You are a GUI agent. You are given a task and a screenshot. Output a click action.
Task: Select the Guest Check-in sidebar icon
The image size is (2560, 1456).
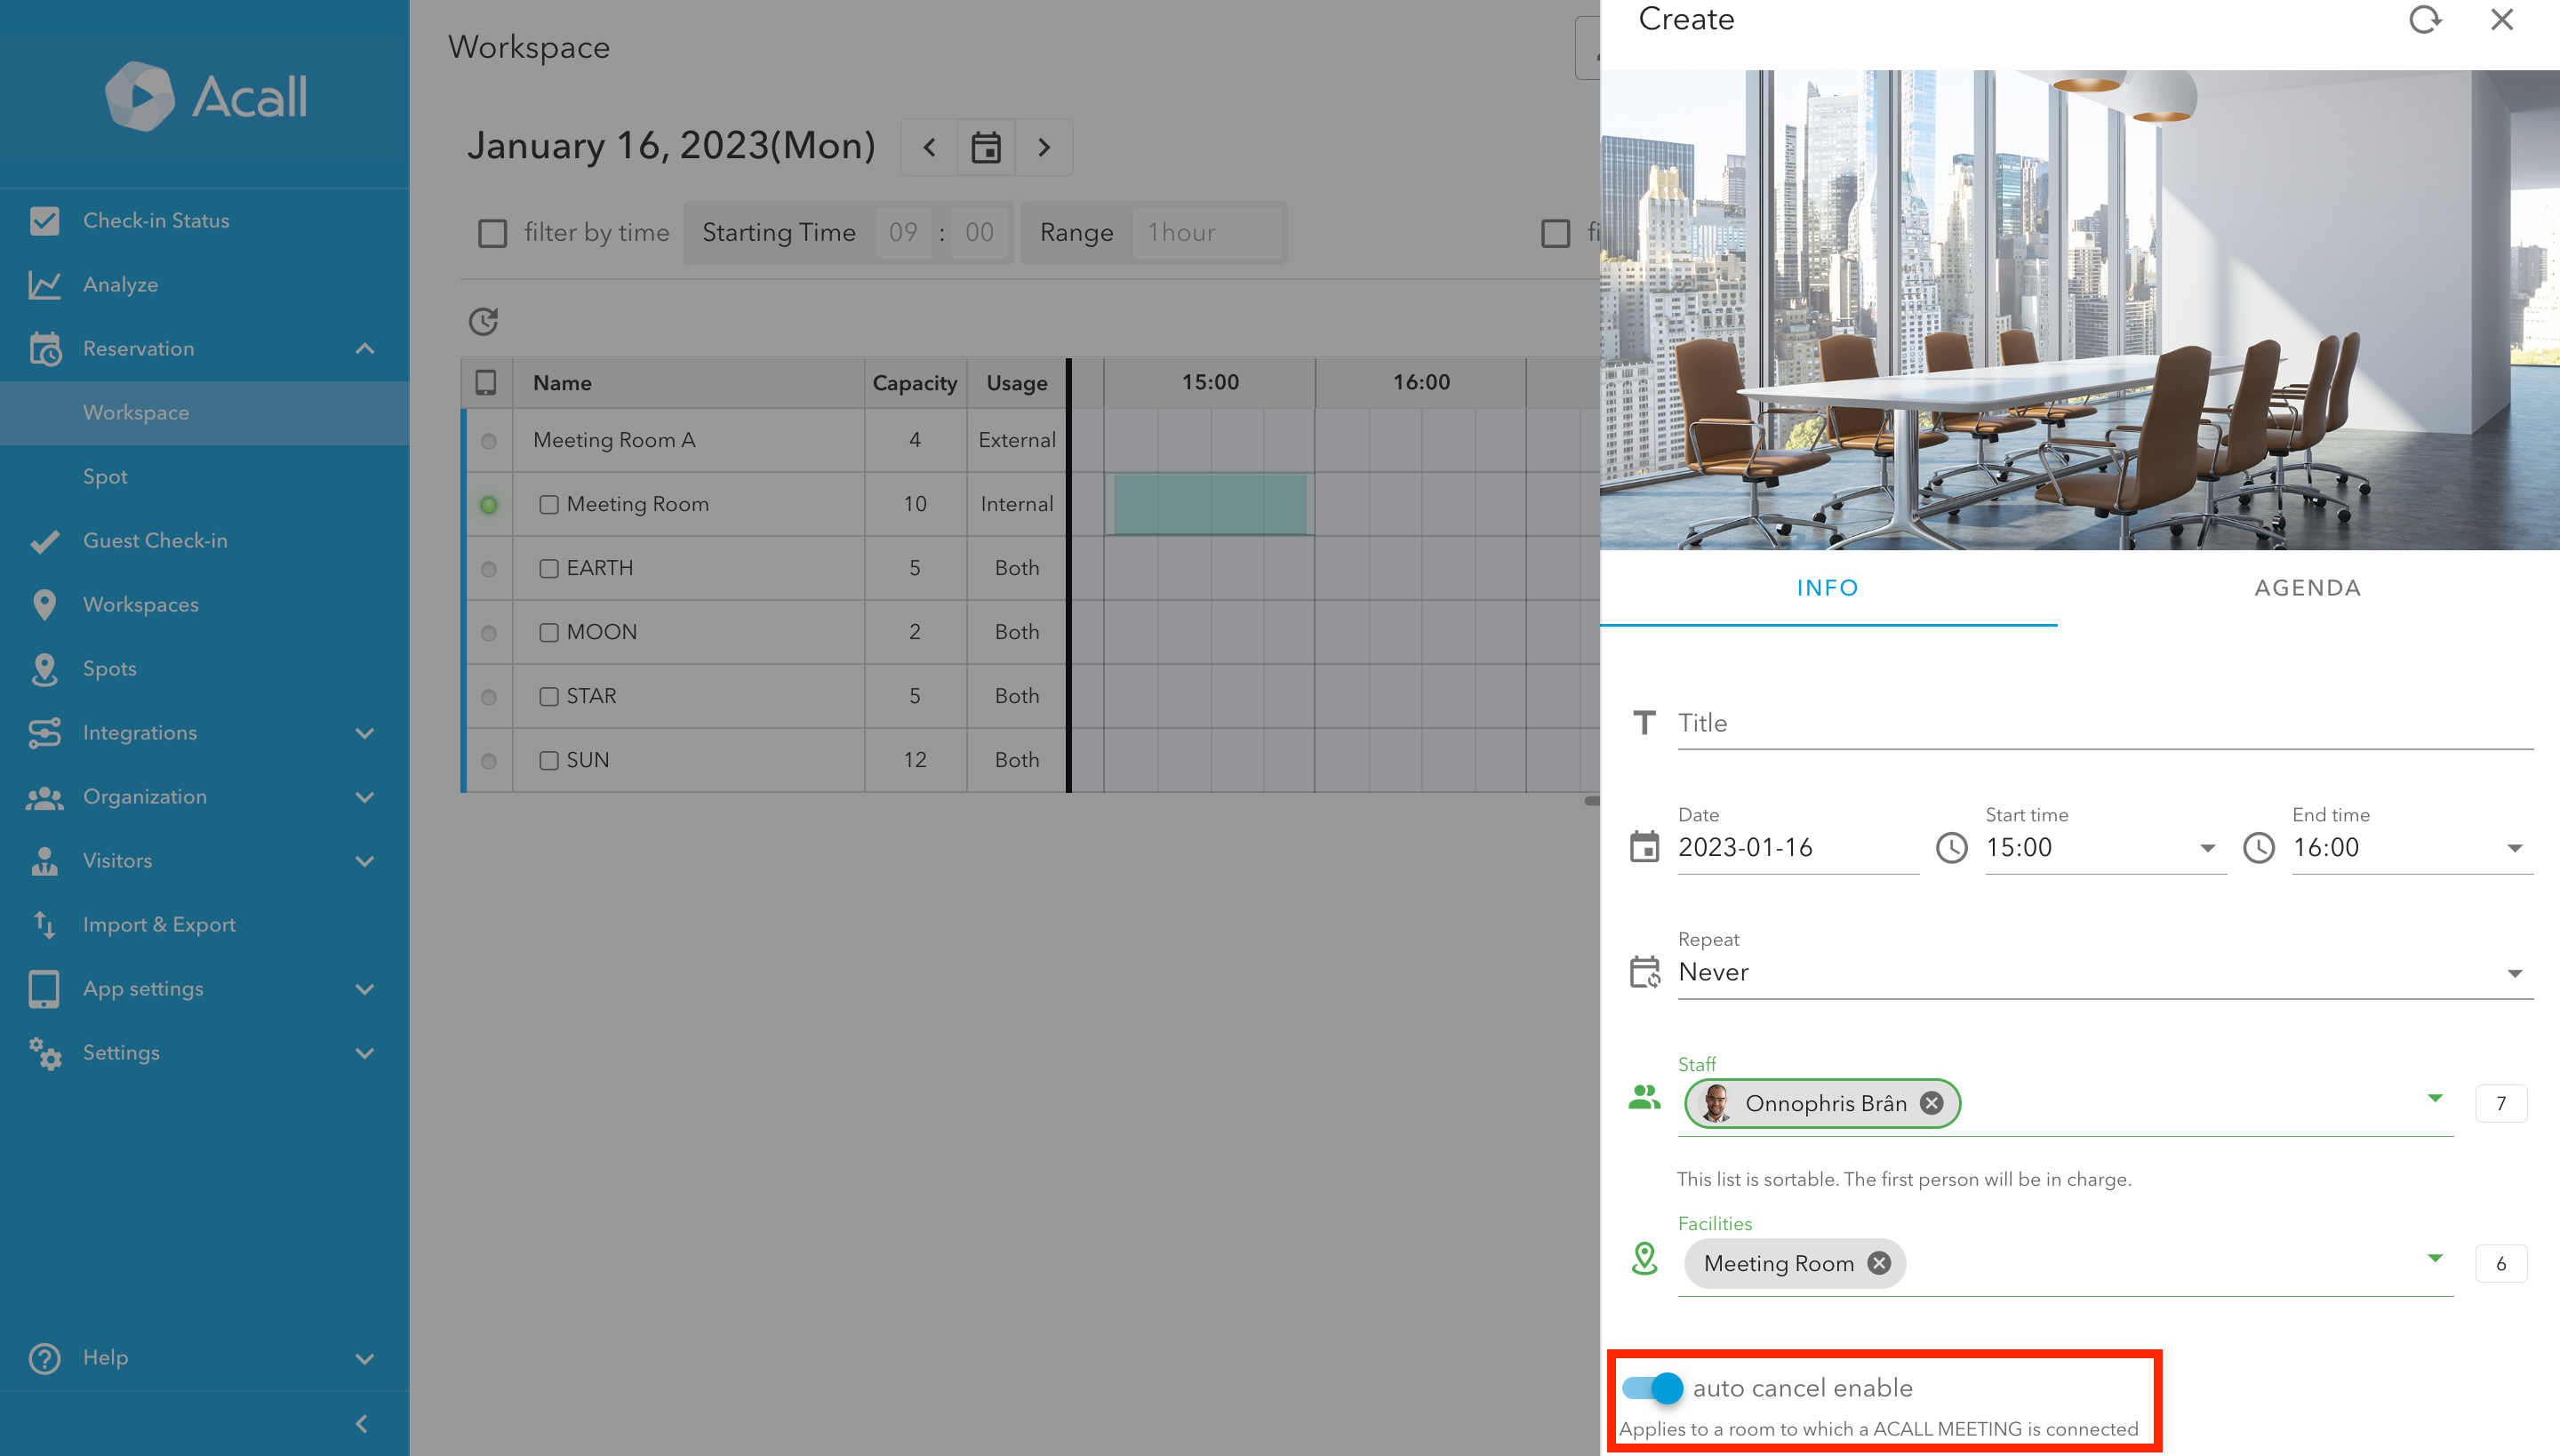[x=44, y=540]
